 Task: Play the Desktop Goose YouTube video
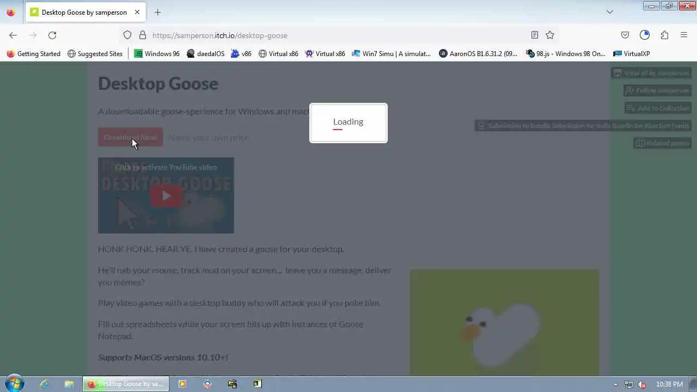tap(166, 195)
